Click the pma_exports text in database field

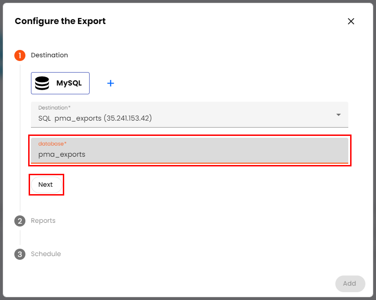(x=62, y=154)
